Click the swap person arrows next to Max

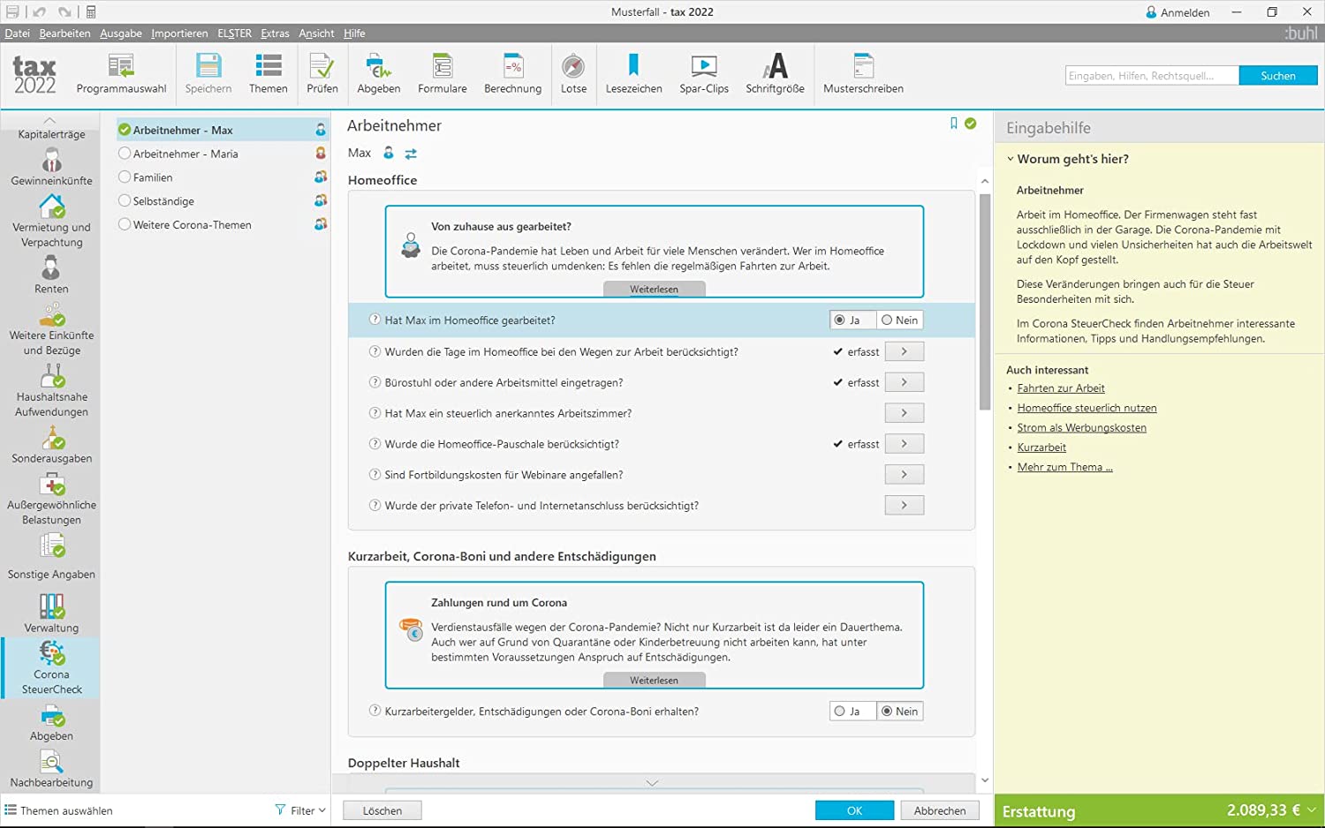tap(411, 154)
